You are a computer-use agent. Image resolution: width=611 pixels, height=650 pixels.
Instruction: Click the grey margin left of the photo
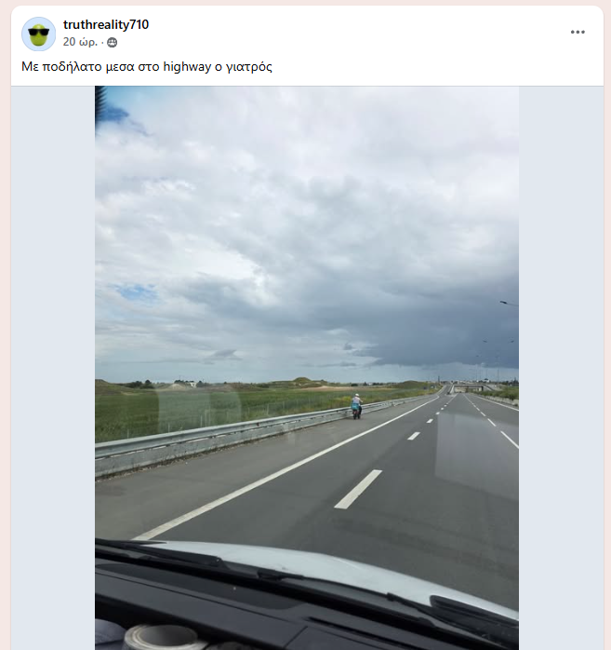coord(53,368)
